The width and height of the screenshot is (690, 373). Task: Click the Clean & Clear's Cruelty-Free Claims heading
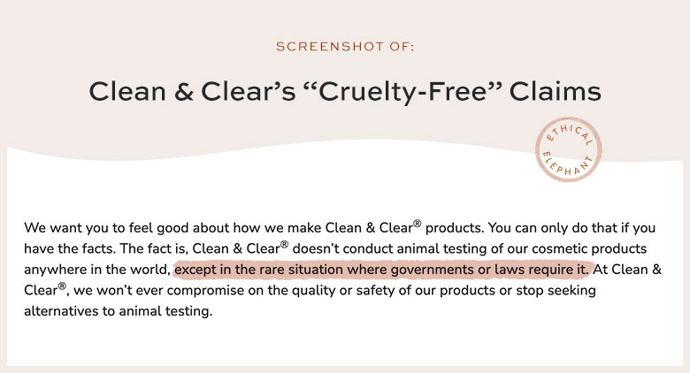(345, 92)
